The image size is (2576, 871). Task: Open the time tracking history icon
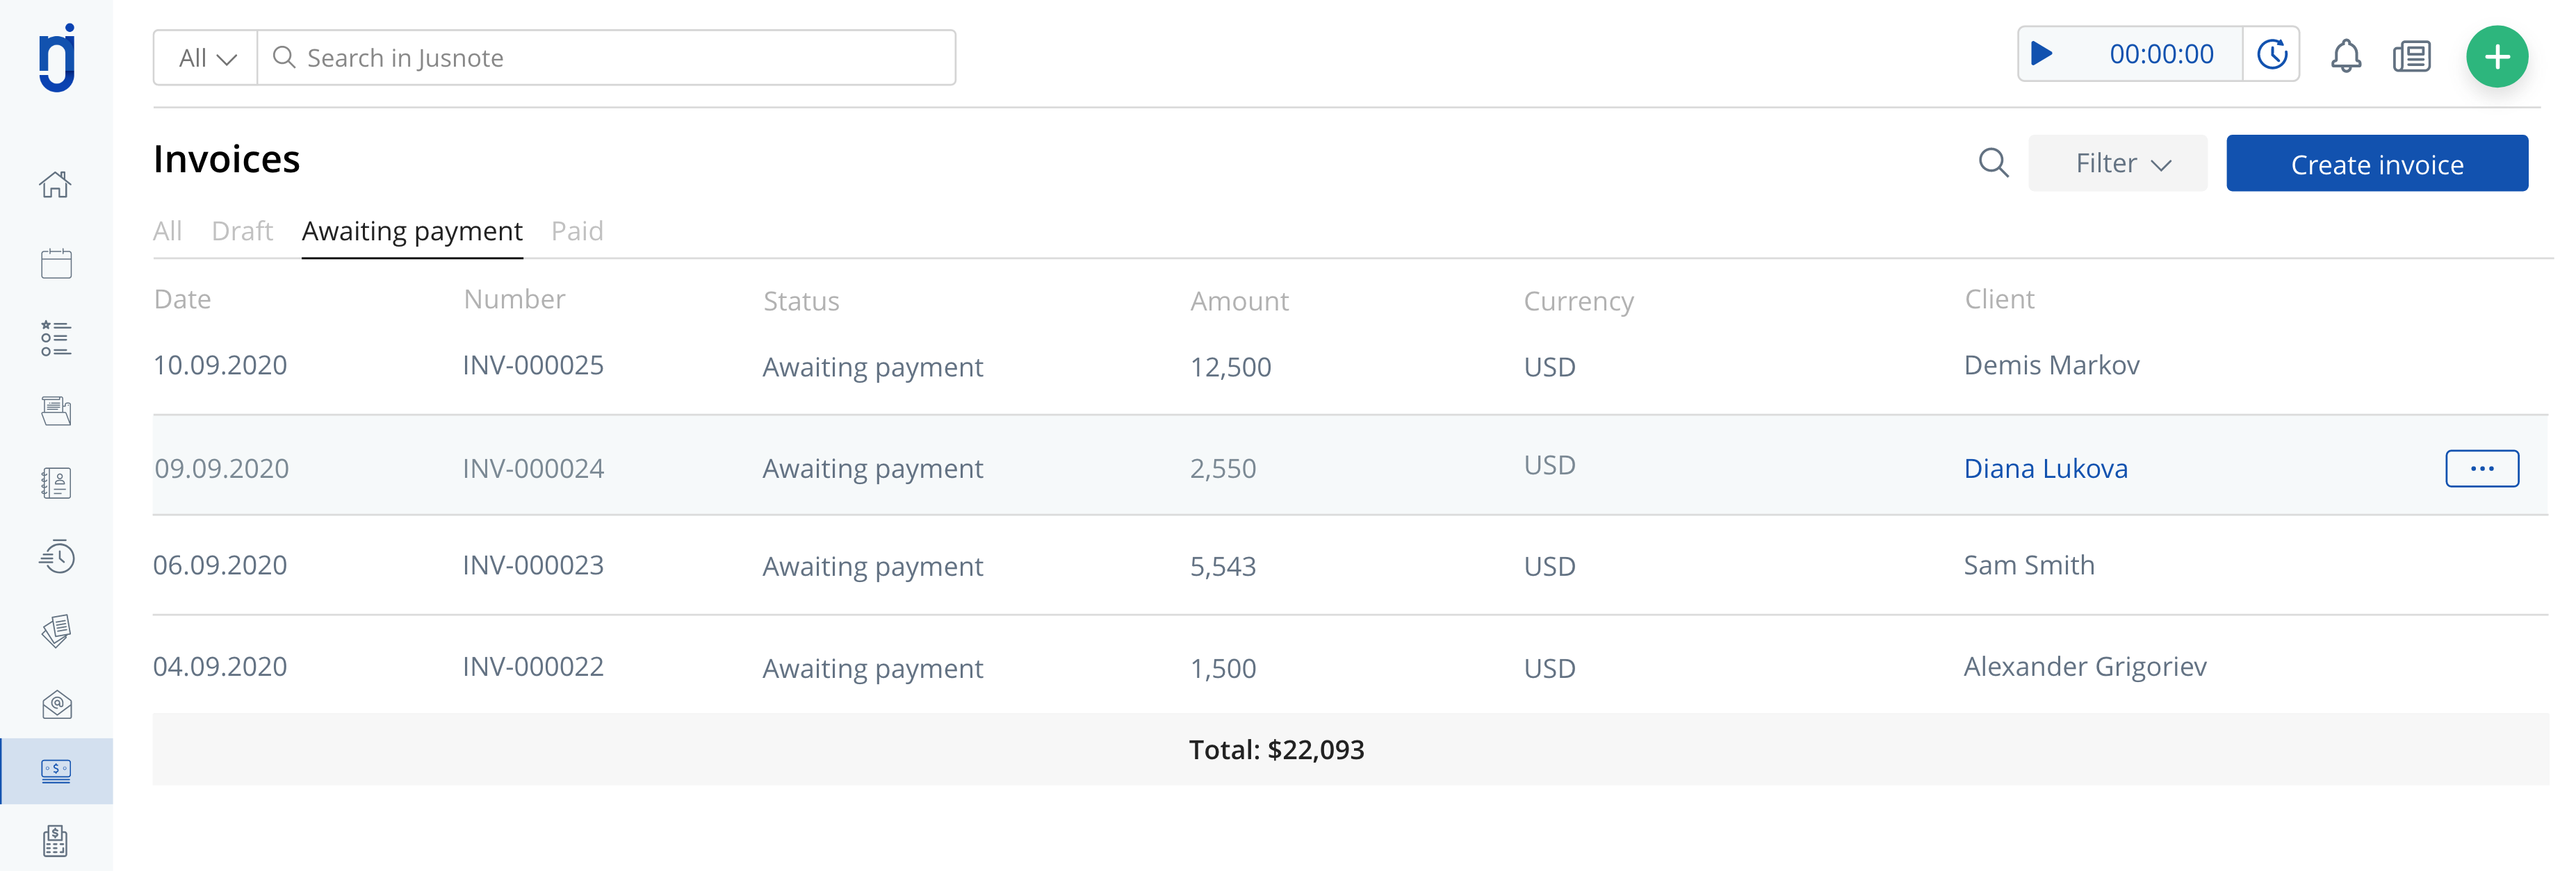pos(56,556)
